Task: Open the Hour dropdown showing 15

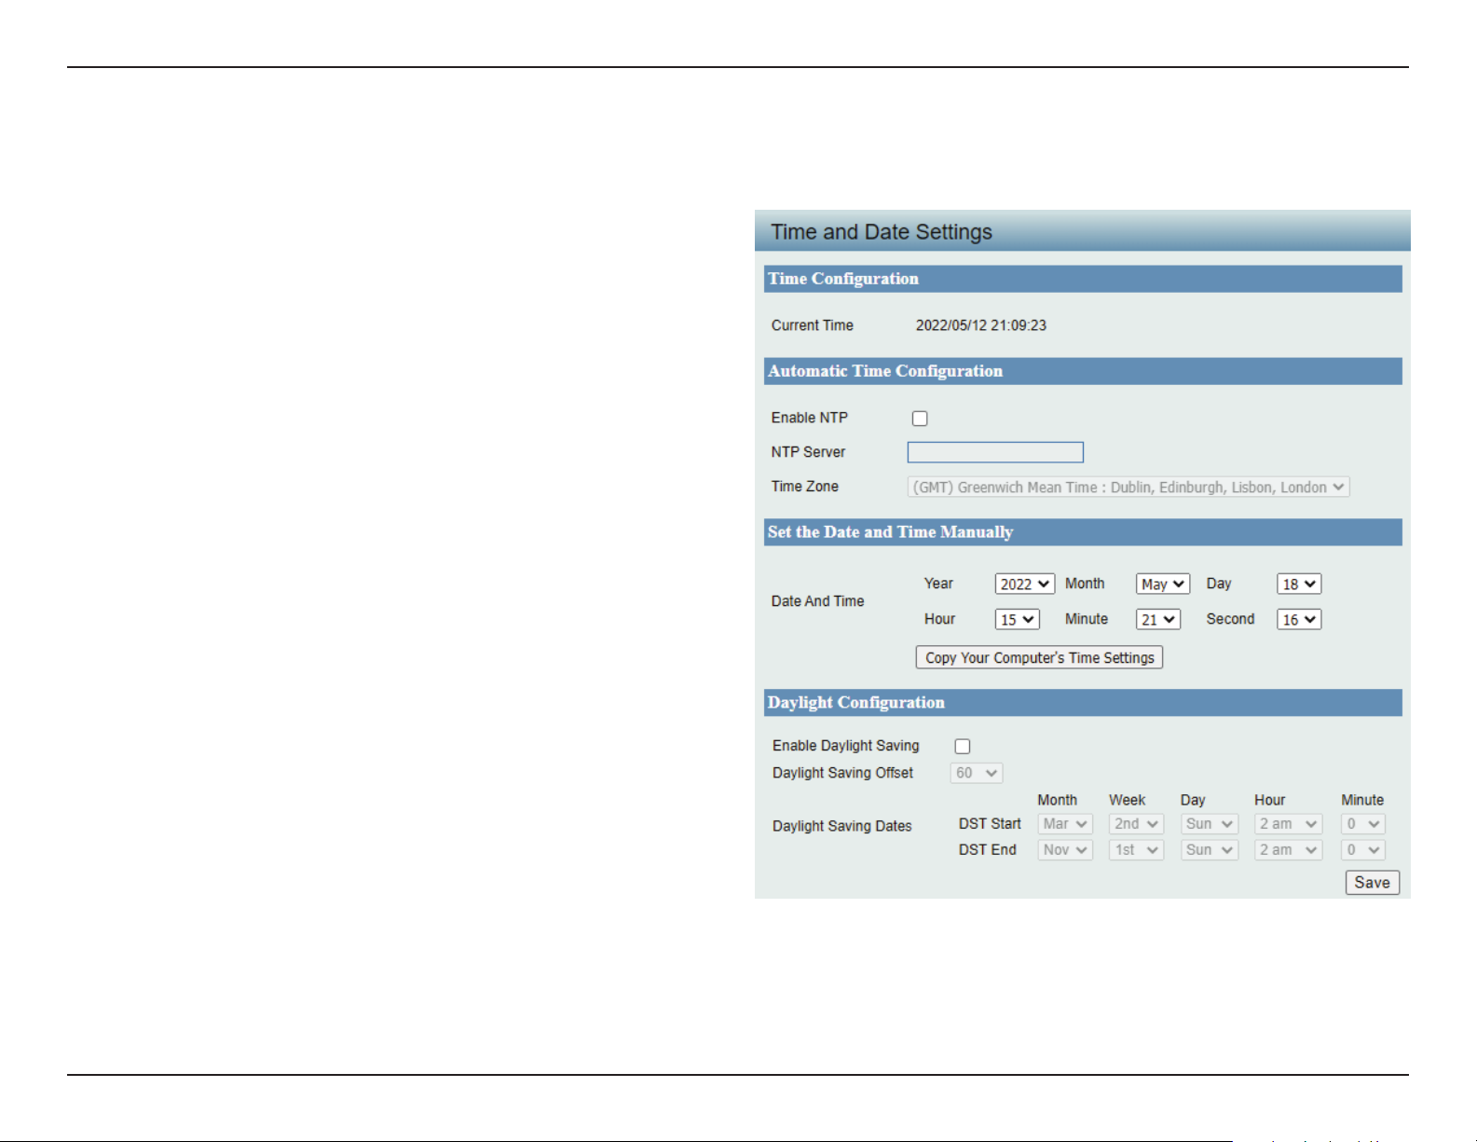Action: [x=1017, y=619]
